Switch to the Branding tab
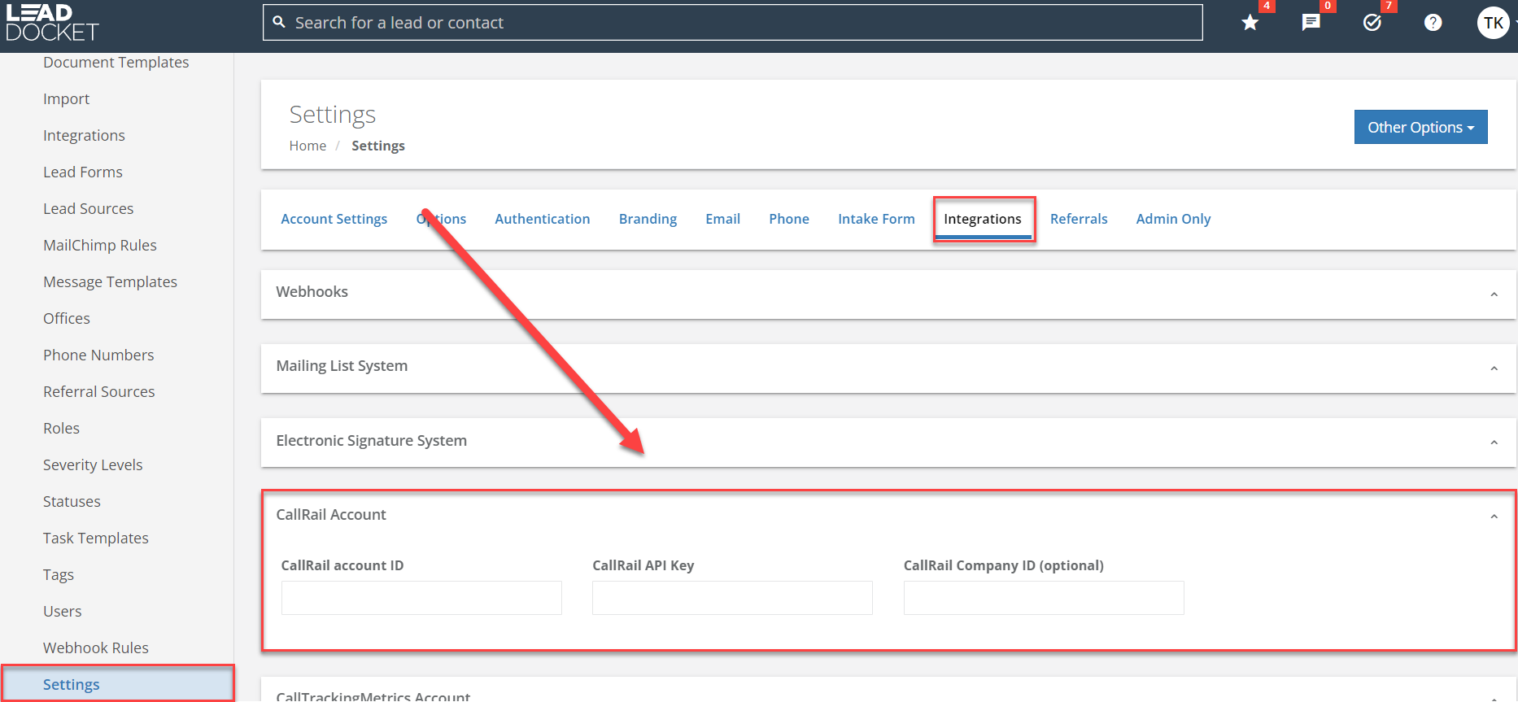 pyautogui.click(x=648, y=219)
